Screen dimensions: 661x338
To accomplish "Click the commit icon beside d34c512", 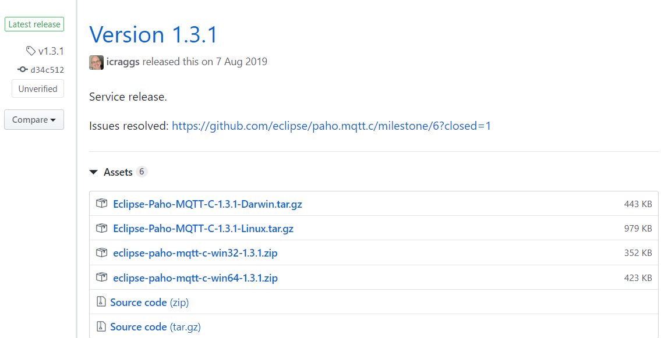I will pyautogui.click(x=22, y=69).
